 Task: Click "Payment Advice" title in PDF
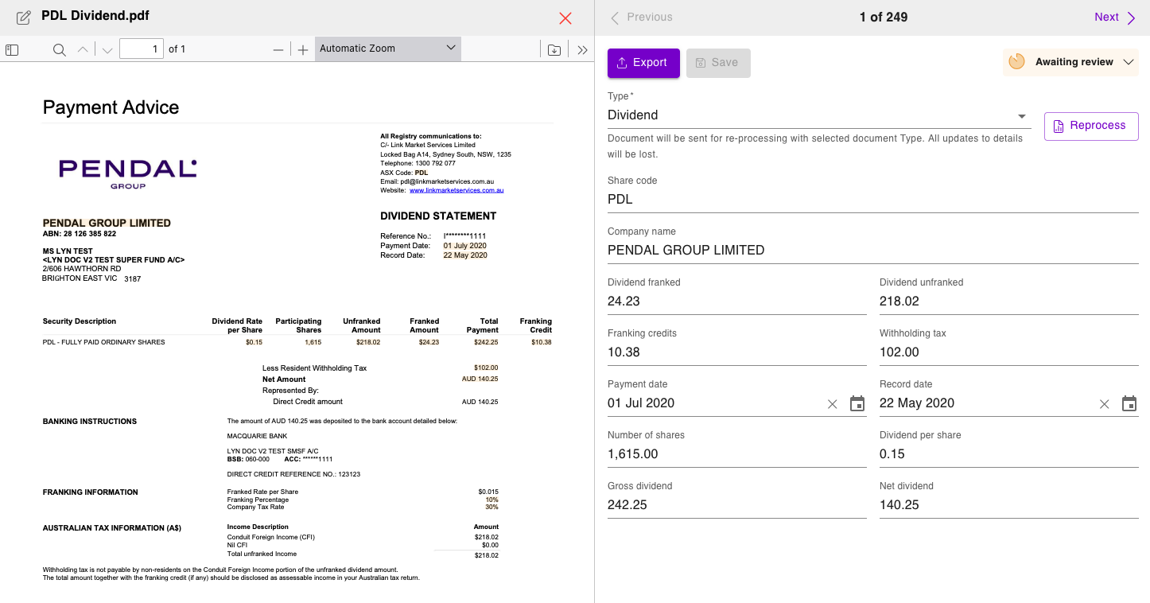[111, 107]
